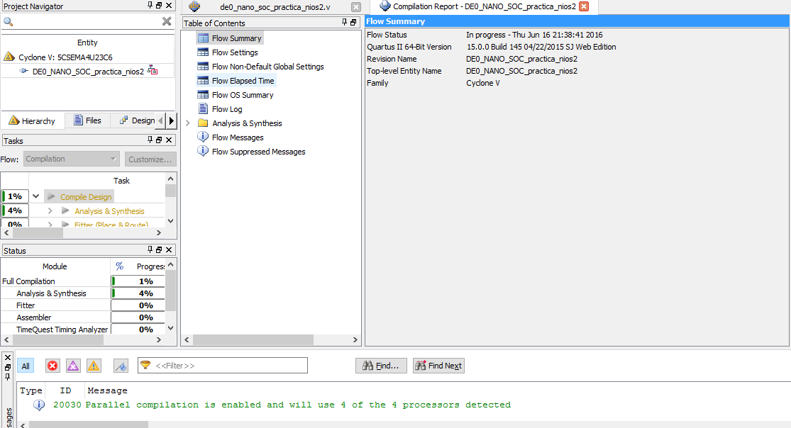The image size is (791, 428).
Task: Float the Messages panel
Action: [x=8, y=367]
